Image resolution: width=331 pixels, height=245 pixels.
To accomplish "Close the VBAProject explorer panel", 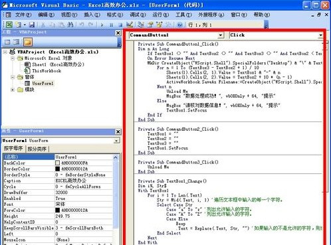I will [118, 33].
